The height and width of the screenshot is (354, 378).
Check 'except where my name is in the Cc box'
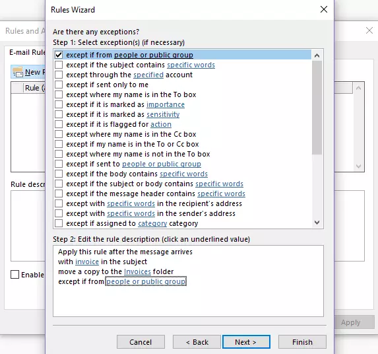59,134
